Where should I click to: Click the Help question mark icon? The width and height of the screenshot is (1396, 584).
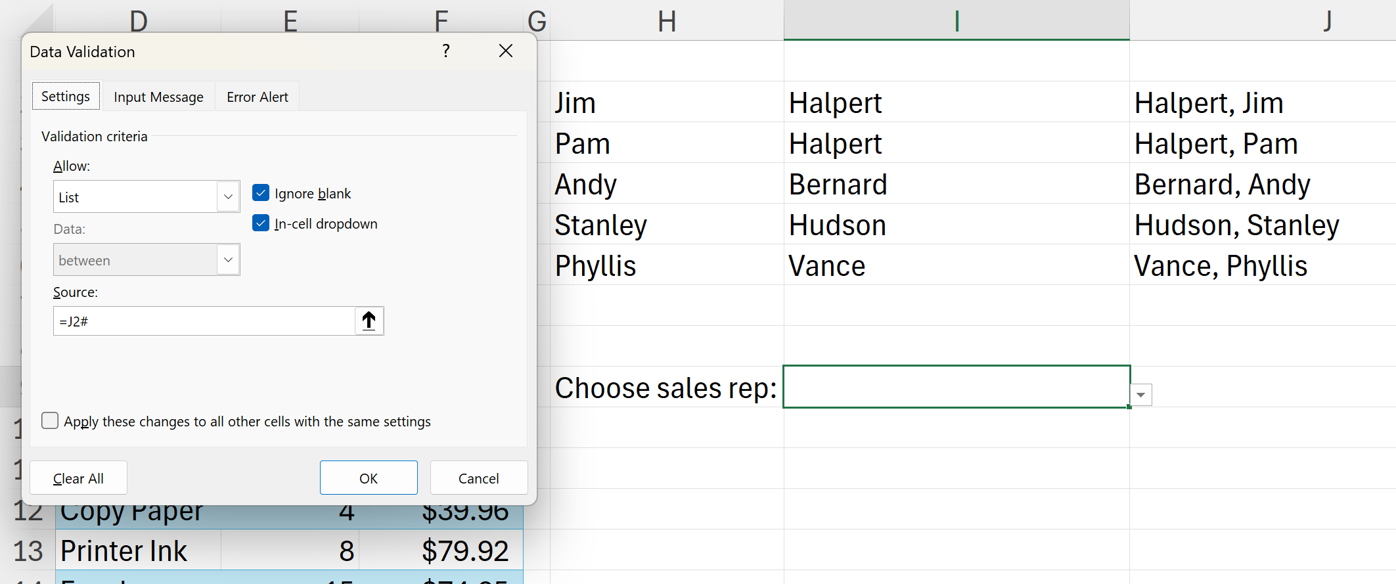[446, 51]
